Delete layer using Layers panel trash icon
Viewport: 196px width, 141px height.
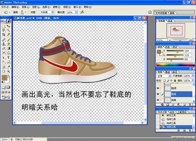190,105
